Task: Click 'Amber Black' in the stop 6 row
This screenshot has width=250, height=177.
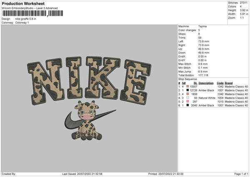Action: coord(206,106)
